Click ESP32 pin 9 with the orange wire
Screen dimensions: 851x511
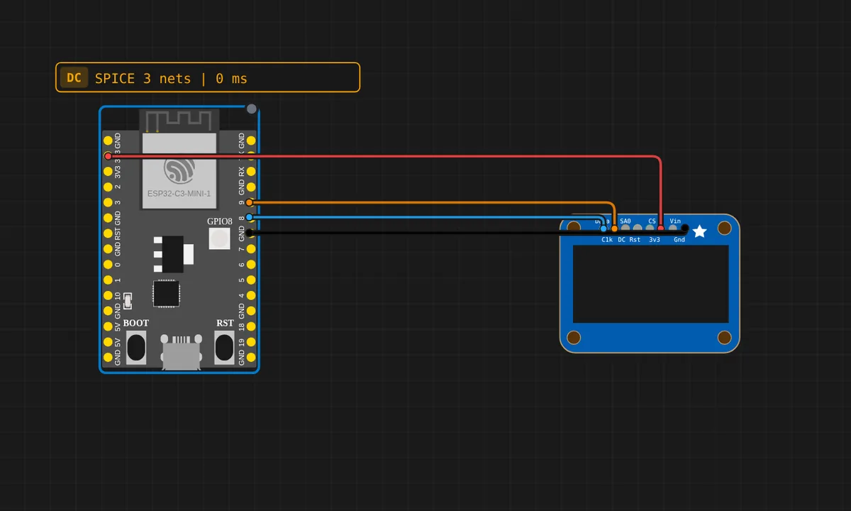250,202
